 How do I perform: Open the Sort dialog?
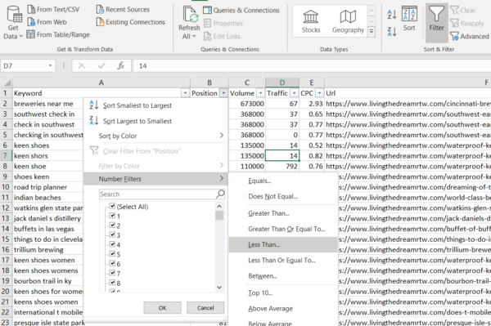(x=409, y=19)
